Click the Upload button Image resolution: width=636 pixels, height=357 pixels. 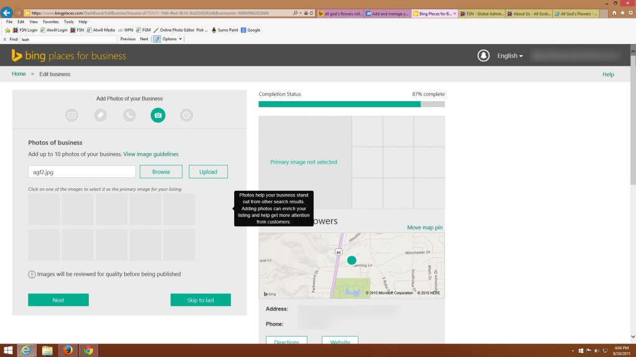pos(208,172)
